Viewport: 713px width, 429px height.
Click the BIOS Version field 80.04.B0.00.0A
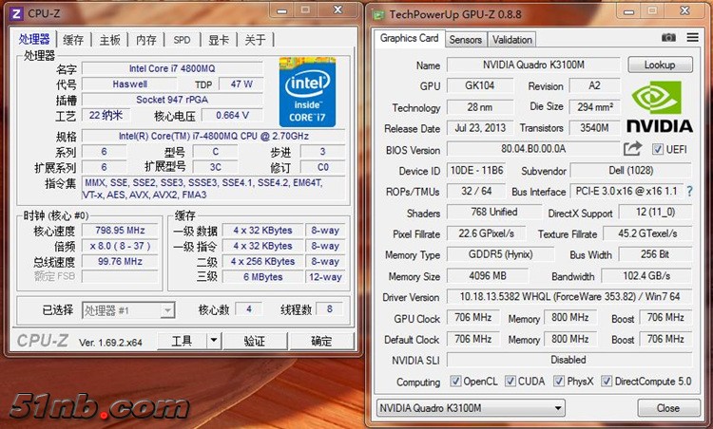(x=533, y=149)
